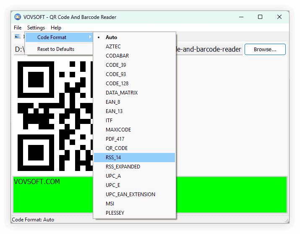The width and height of the screenshot is (300, 234).
Task: Expand the Code Format submenu arrow
Action: [x=90, y=37]
